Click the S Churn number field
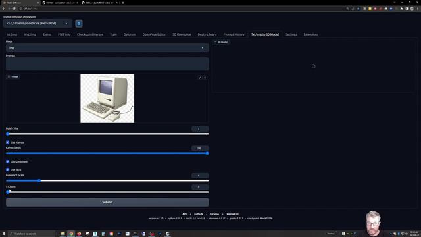Image resolution: width=421 pixels, height=237 pixels. point(200,187)
